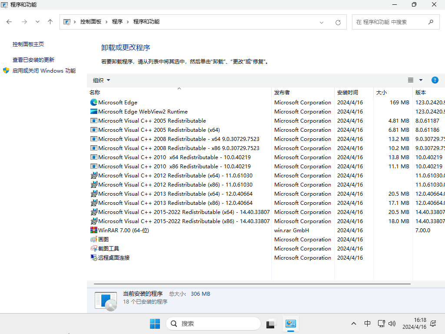The height and width of the screenshot is (334, 445).
Task: Select Visual C++ 2008 x64 9.0.30729.7523 row
Action: coord(266,139)
